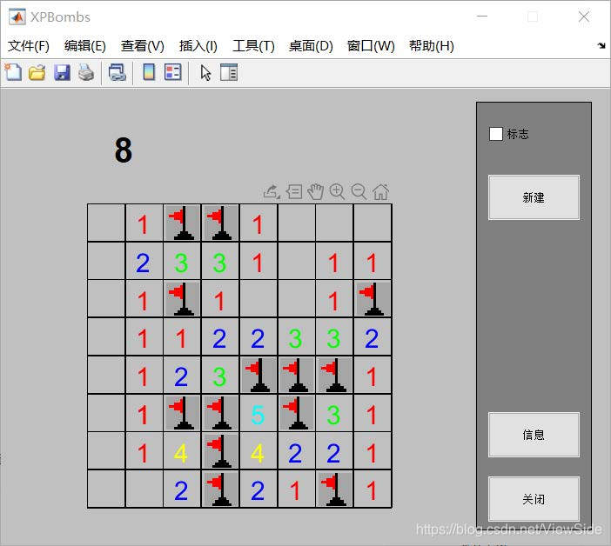Minimize the XPBombs window
Image resolution: width=611 pixels, height=546 pixels.
(482, 17)
